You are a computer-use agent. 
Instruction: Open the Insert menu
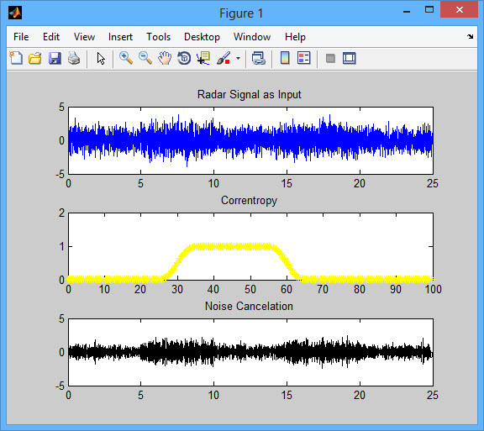click(x=120, y=37)
